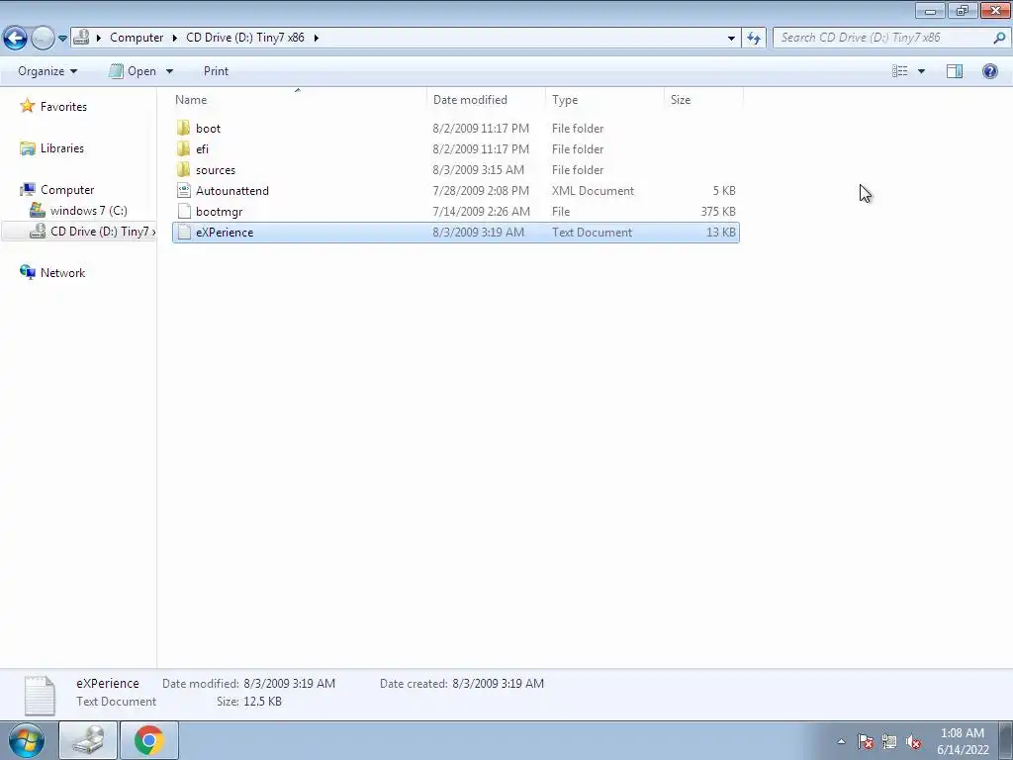
Task: Select Computer in the navigation pane
Action: click(x=67, y=190)
